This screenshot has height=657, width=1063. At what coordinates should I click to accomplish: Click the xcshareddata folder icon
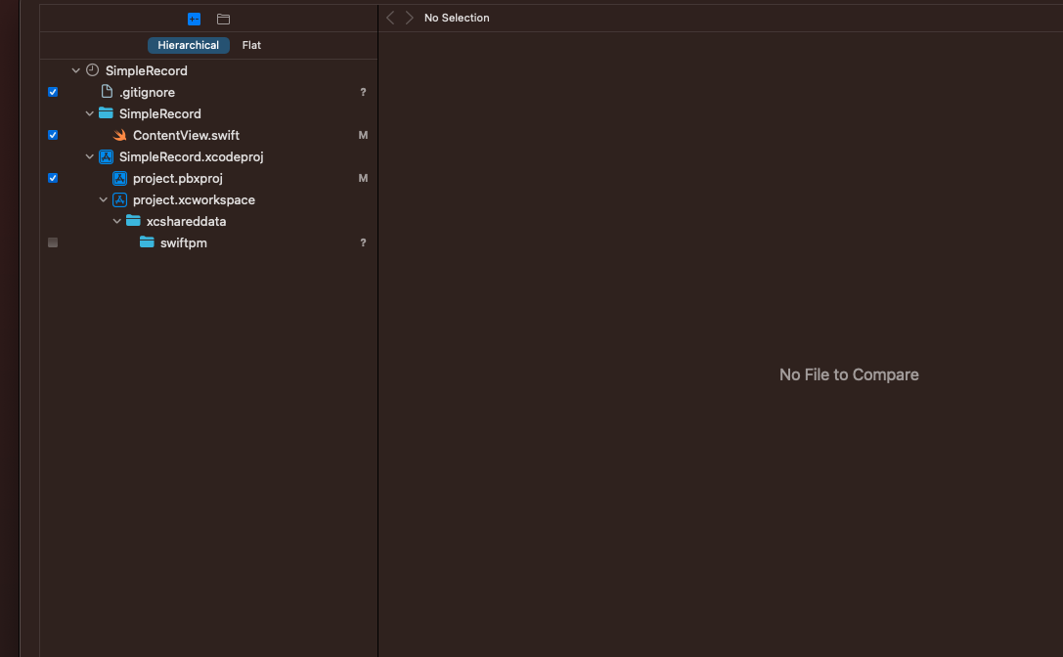pyautogui.click(x=134, y=221)
